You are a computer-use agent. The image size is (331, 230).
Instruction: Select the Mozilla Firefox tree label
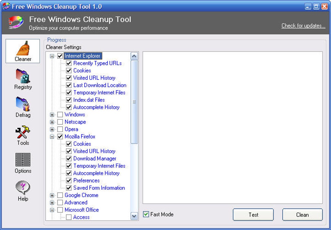pyautogui.click(x=80, y=137)
